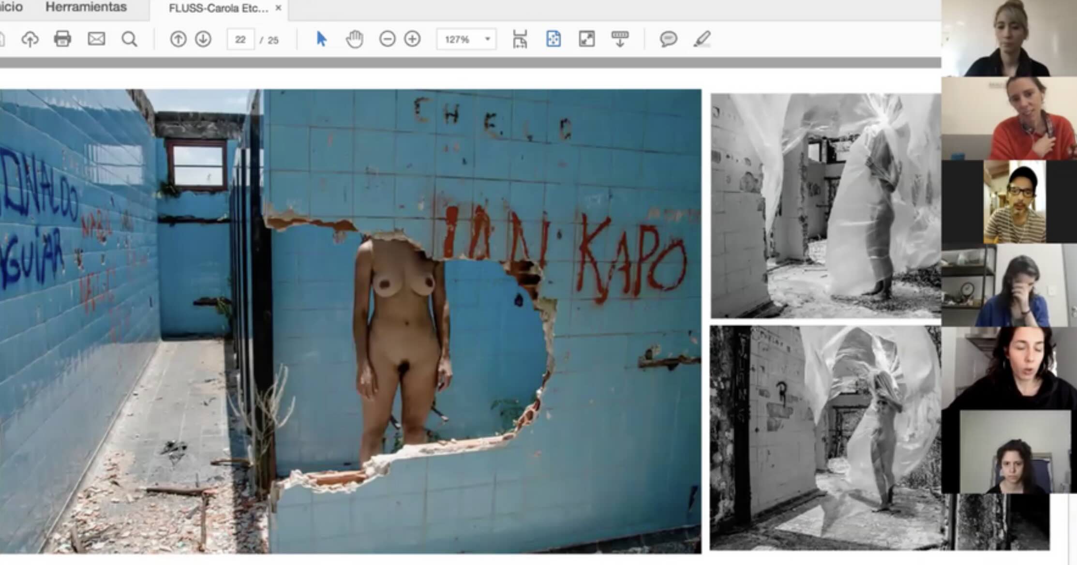
Task: Click the page number 22 field
Action: 240,40
